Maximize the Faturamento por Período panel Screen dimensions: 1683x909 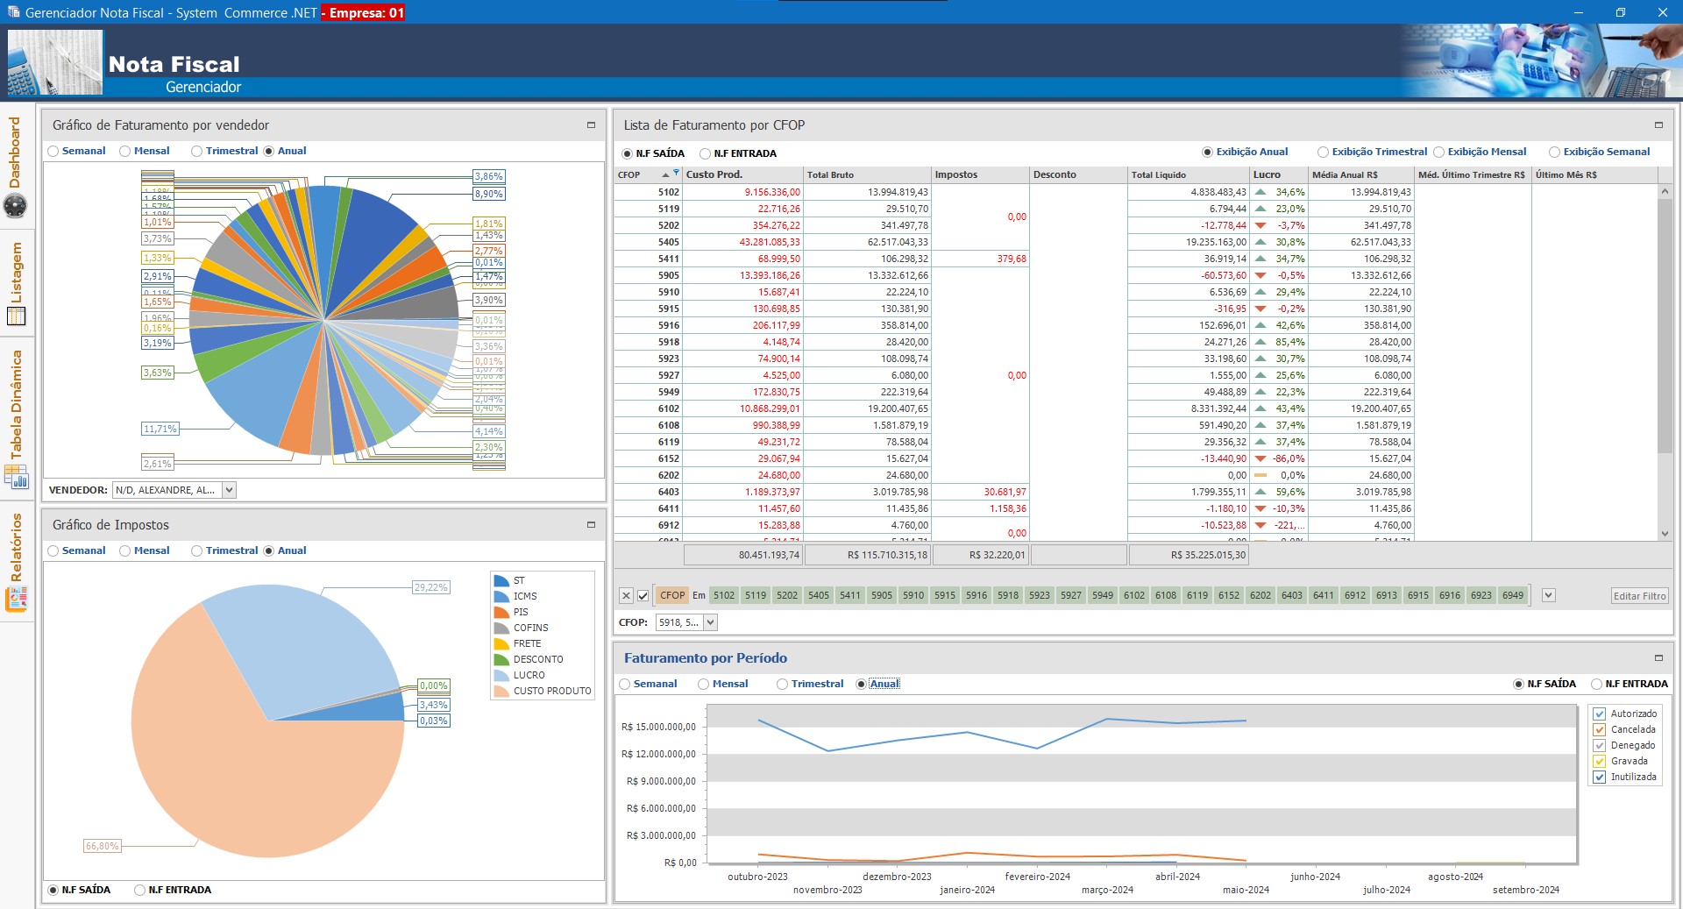pos(1658,658)
